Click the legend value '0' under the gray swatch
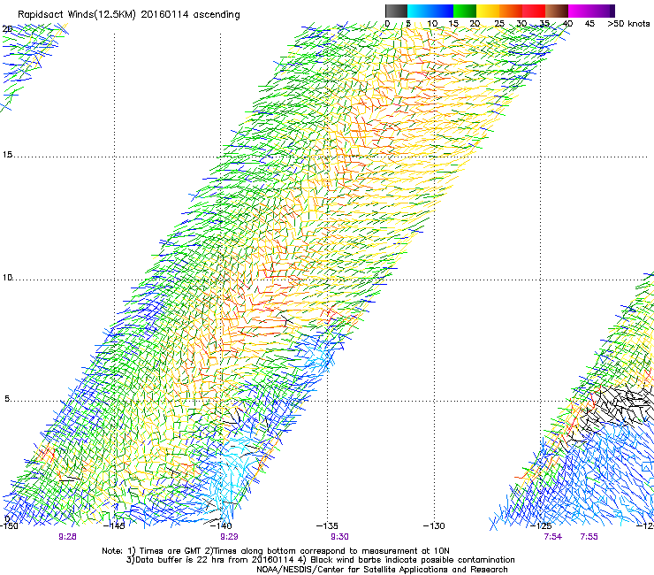This screenshot has height=575, width=654. [387, 24]
